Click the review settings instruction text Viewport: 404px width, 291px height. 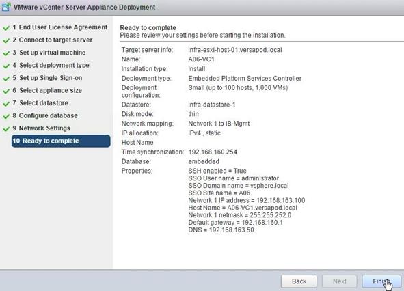click(x=202, y=36)
